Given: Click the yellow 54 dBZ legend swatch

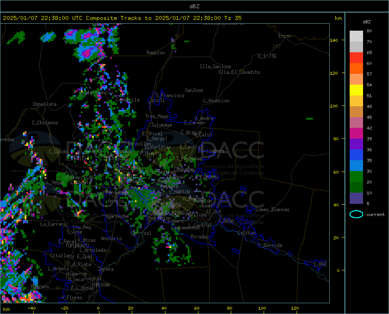Looking at the screenshot, I should click(x=356, y=90).
